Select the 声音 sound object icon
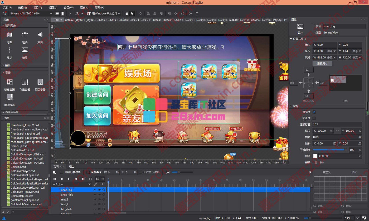The height and width of the screenshot is (221, 369). [40, 35]
